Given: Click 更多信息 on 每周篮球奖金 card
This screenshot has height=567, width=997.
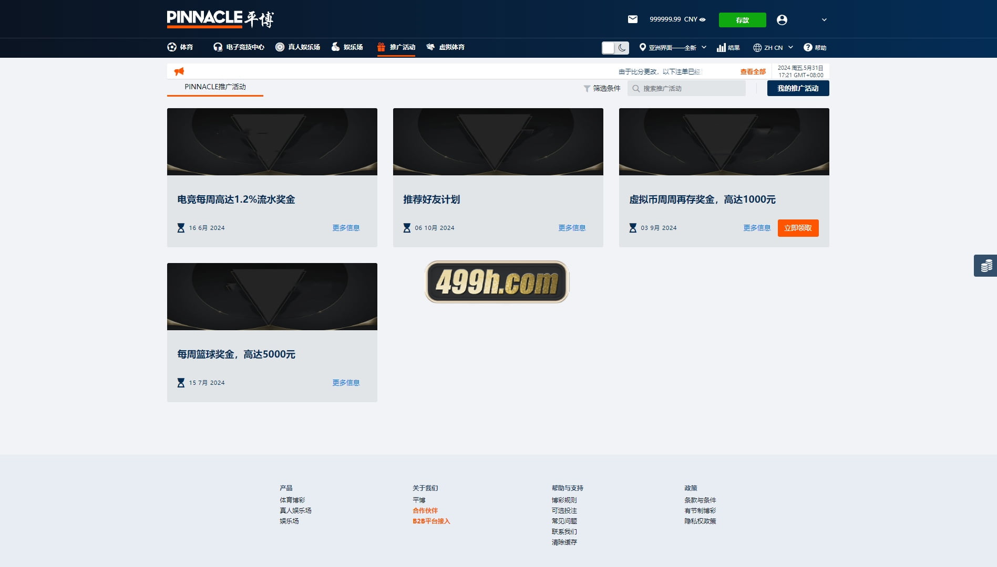Looking at the screenshot, I should click(346, 383).
